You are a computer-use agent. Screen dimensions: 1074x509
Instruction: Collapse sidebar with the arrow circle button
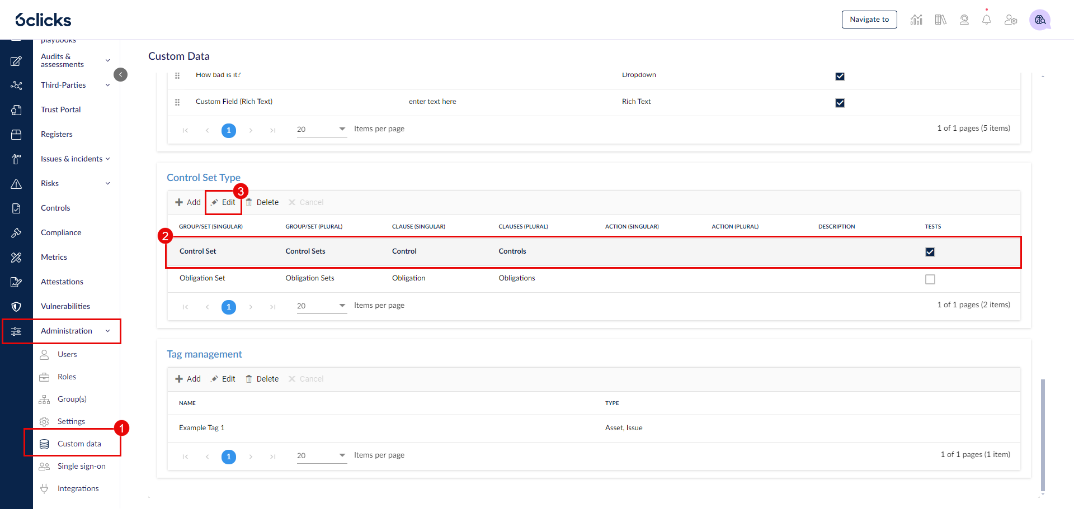(120, 75)
